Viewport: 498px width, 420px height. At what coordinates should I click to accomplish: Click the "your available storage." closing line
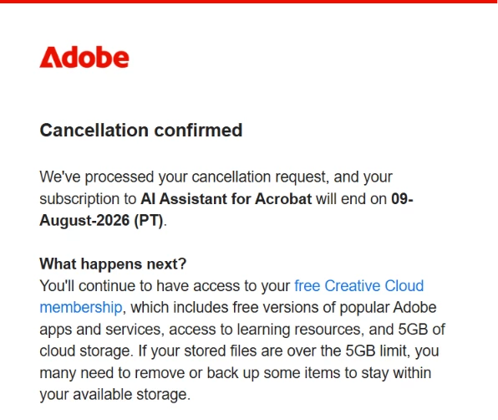tap(115, 394)
